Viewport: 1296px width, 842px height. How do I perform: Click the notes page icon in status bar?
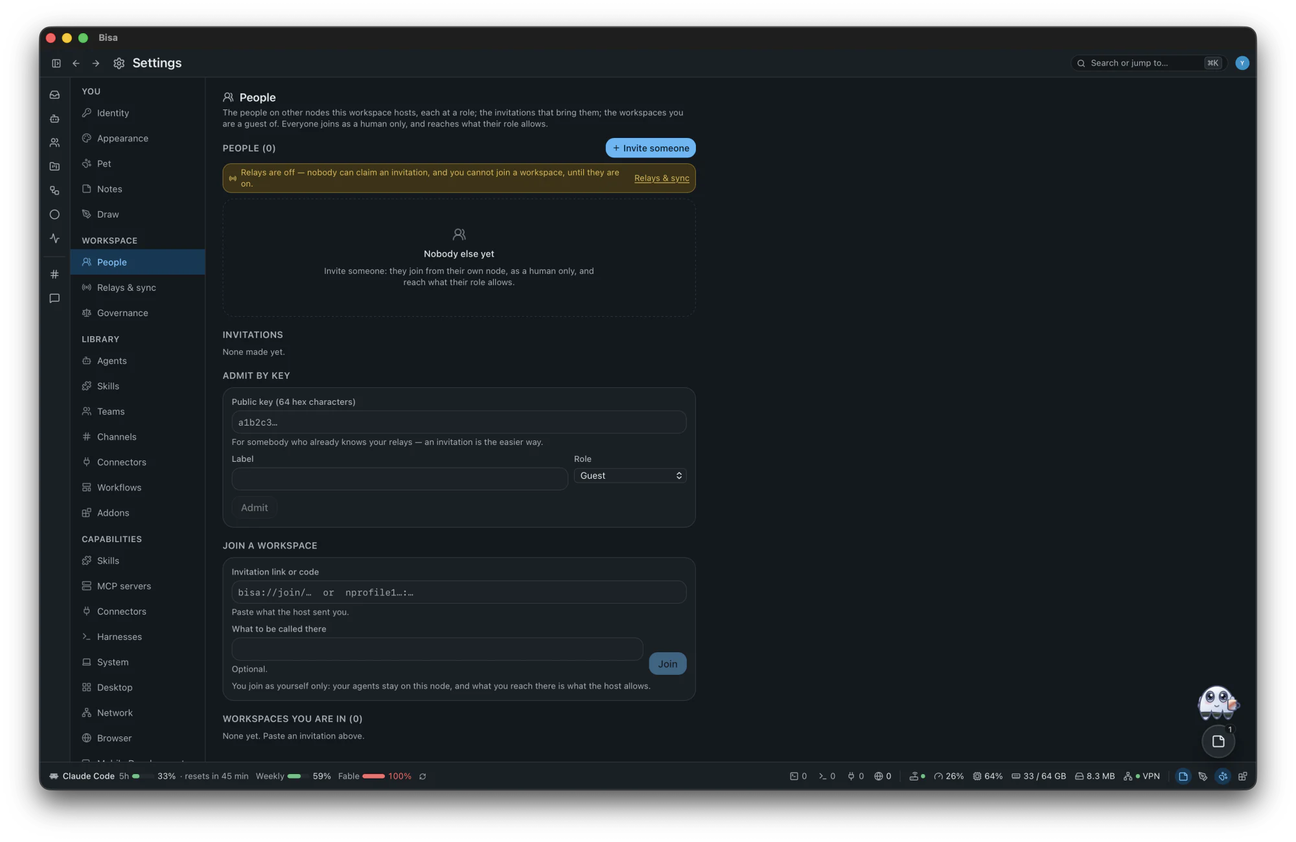click(1183, 776)
